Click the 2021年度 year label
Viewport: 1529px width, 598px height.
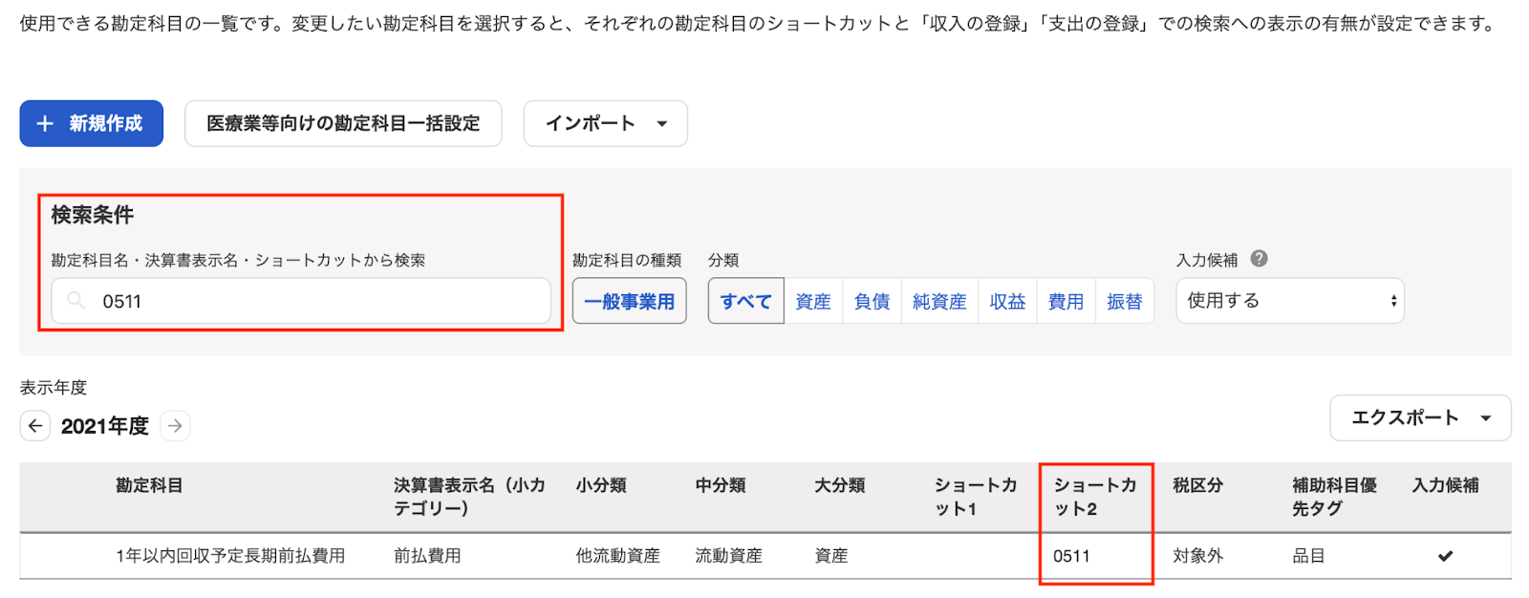(105, 426)
